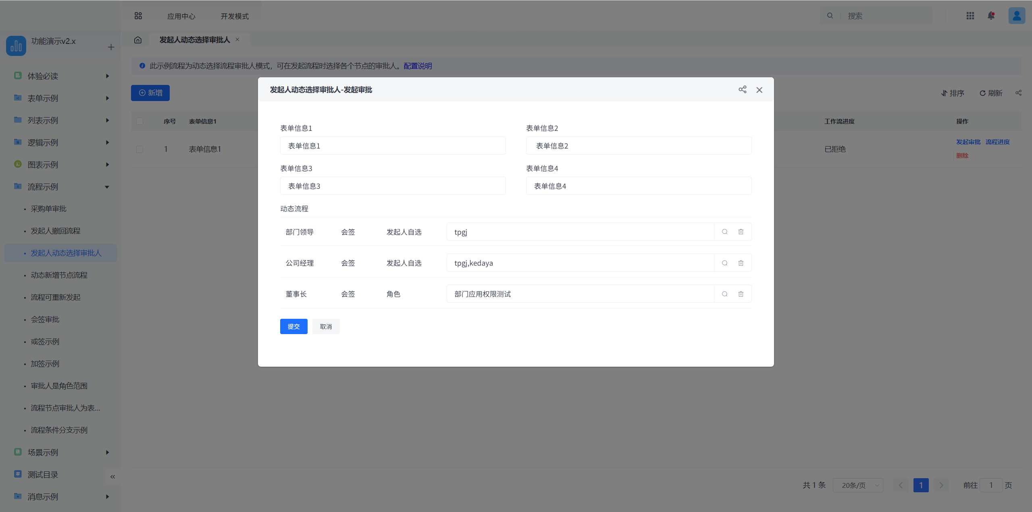Image resolution: width=1032 pixels, height=512 pixels.
Task: Check the row 1 checkbox
Action: [139, 149]
